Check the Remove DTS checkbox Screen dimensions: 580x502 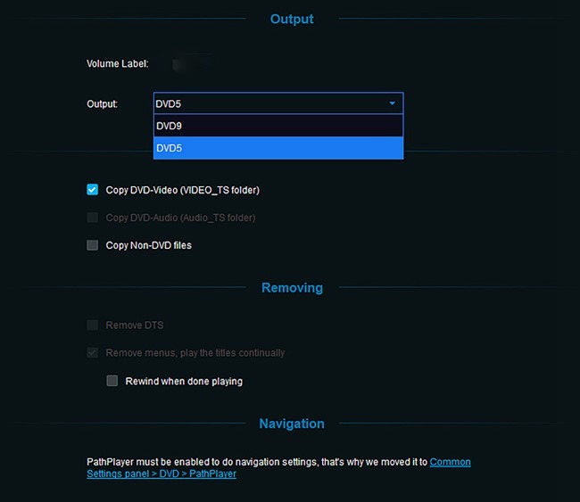click(x=93, y=325)
